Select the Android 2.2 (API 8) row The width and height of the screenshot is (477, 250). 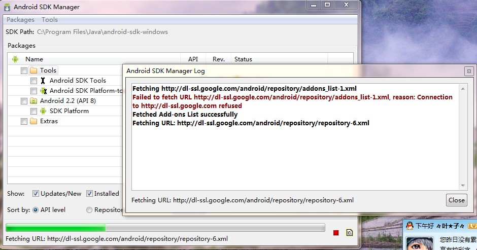click(x=68, y=101)
